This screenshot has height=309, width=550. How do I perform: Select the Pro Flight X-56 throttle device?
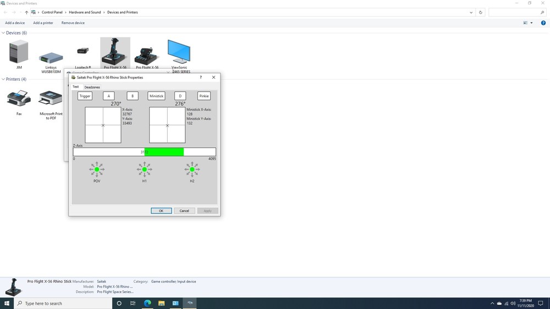[x=147, y=56]
